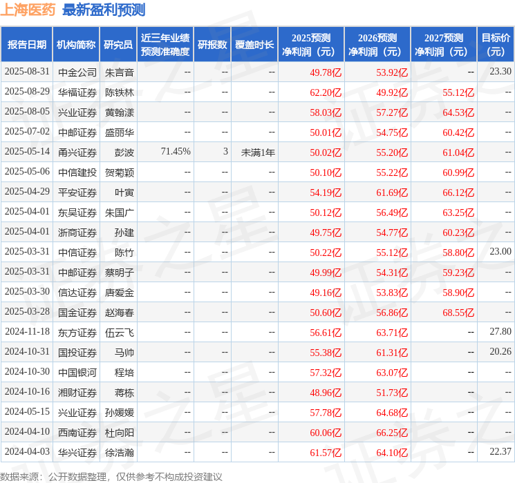Click the 甬兴证券 institution cell
Screen dimensions: 515x483
77,152
